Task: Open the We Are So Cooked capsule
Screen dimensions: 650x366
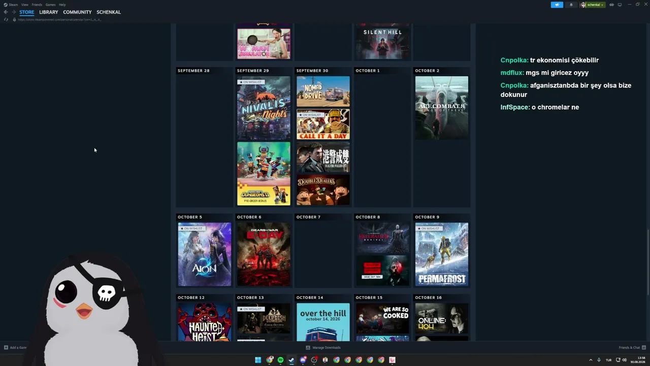Action: 382,319
